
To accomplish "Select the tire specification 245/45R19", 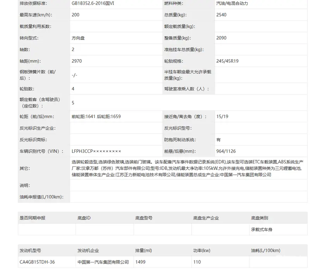I will point(227,61).
